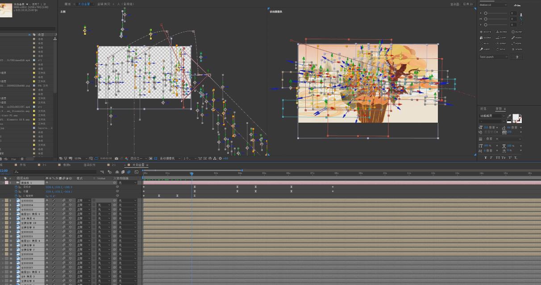Image resolution: width=541 pixels, height=285 pixels.
Task: Click the white fill color swatch
Action: pos(515,117)
